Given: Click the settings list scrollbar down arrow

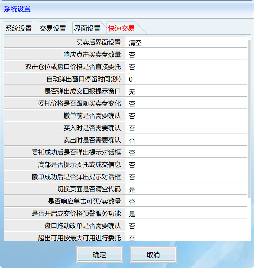Looking at the screenshot, I should tap(249, 239).
